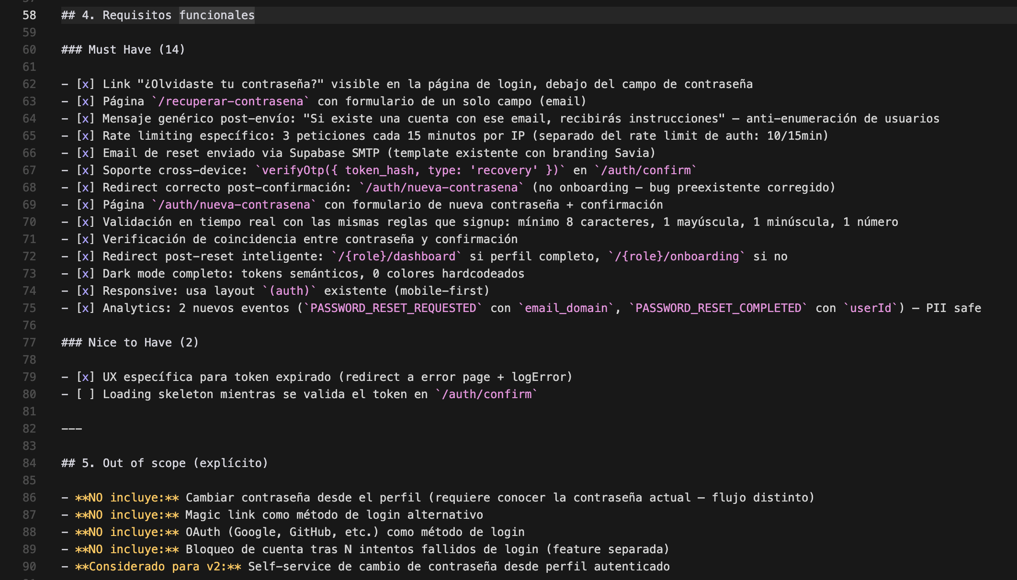Image resolution: width=1017 pixels, height=580 pixels.
Task: Click the checkbox marker on the '¿Olvidaste tu contraseña?' line
Action: pyautogui.click(x=85, y=84)
